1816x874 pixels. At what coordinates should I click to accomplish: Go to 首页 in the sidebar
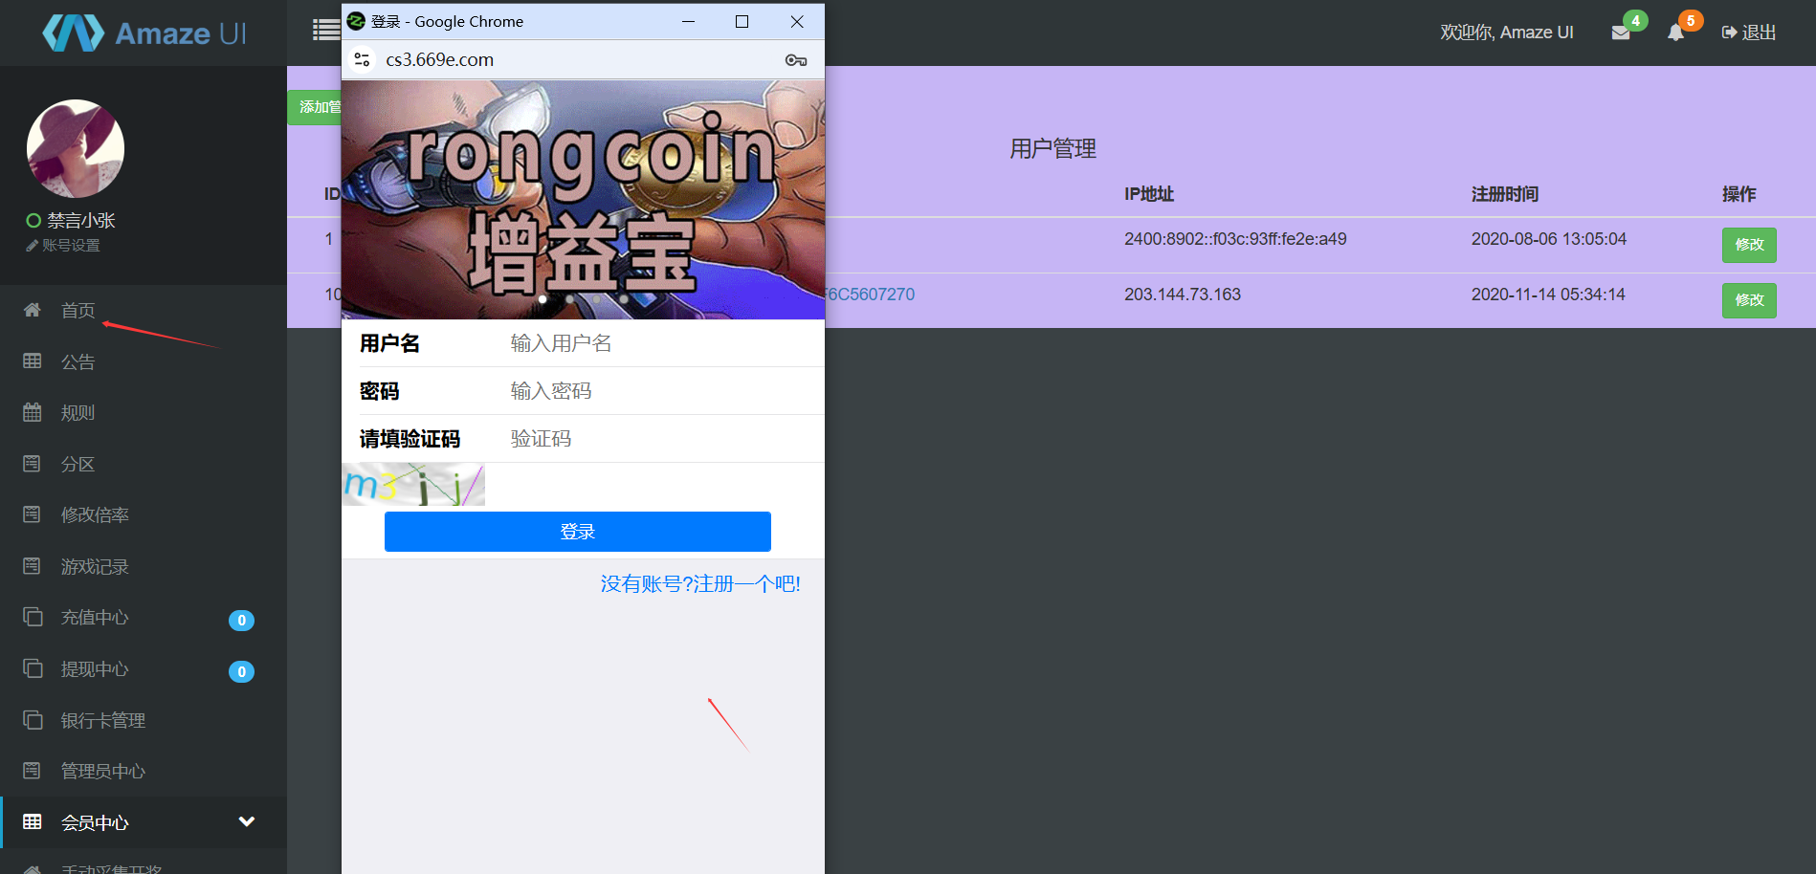[78, 310]
